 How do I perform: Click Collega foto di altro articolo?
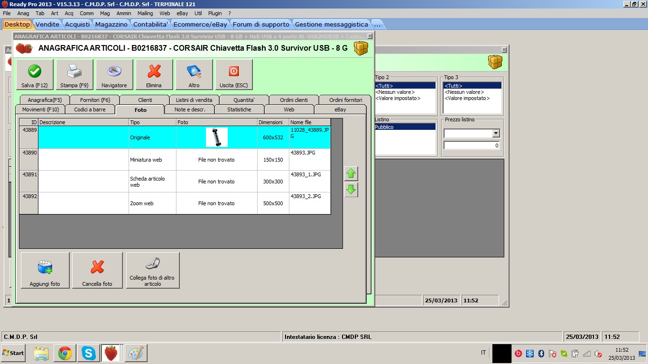click(153, 270)
